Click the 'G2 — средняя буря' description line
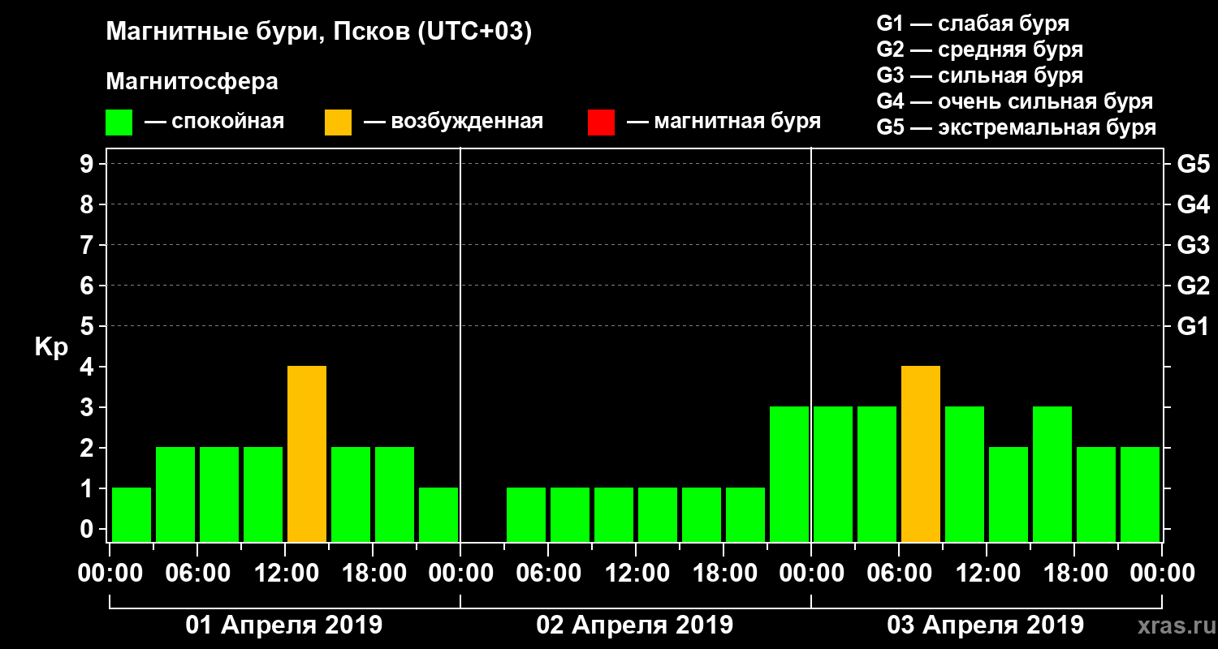Screen dimensions: 1218x649 tap(979, 49)
